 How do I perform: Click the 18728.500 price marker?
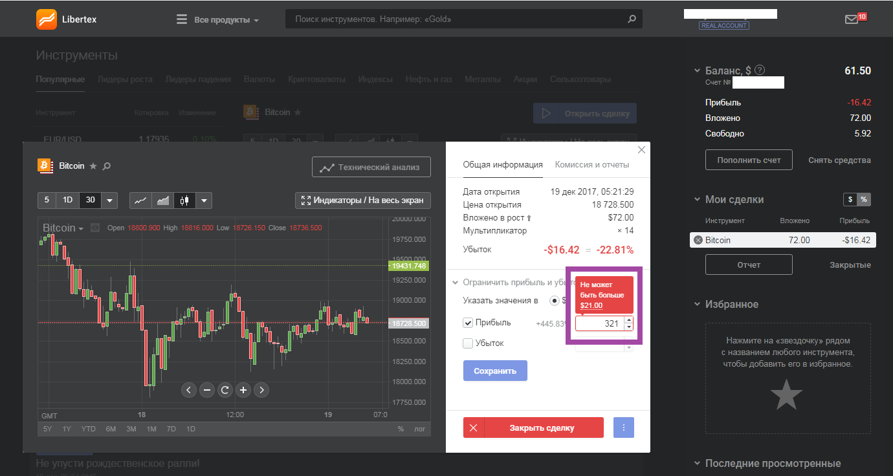[x=408, y=323]
